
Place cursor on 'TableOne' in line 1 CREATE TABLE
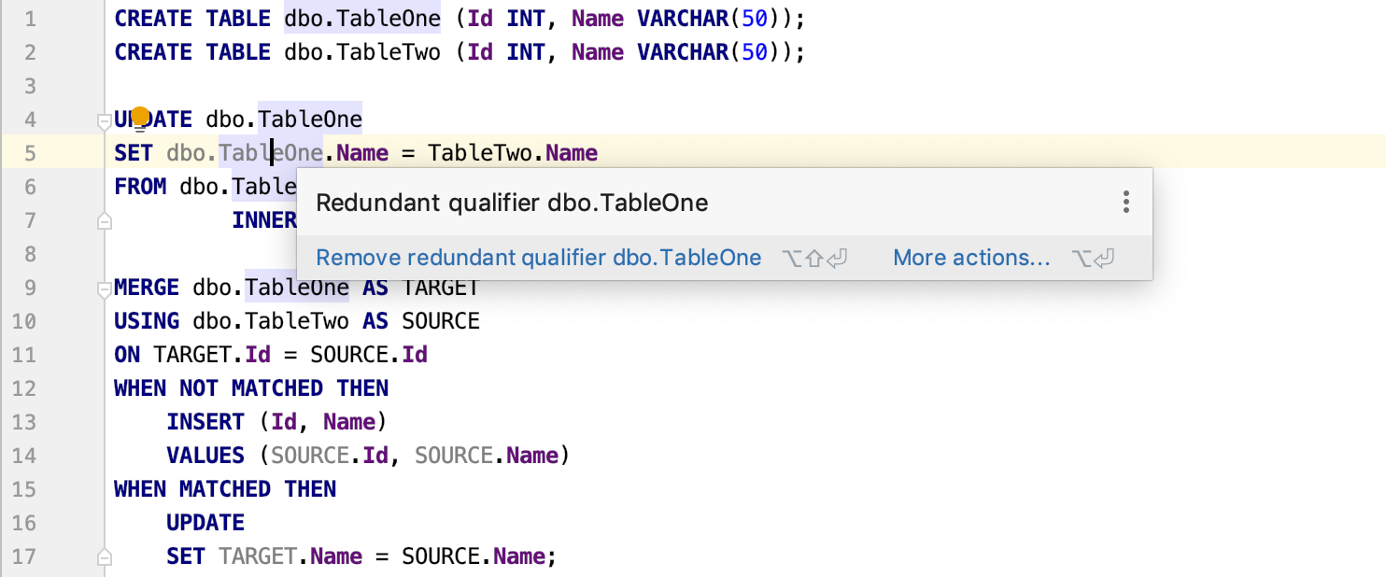388,19
